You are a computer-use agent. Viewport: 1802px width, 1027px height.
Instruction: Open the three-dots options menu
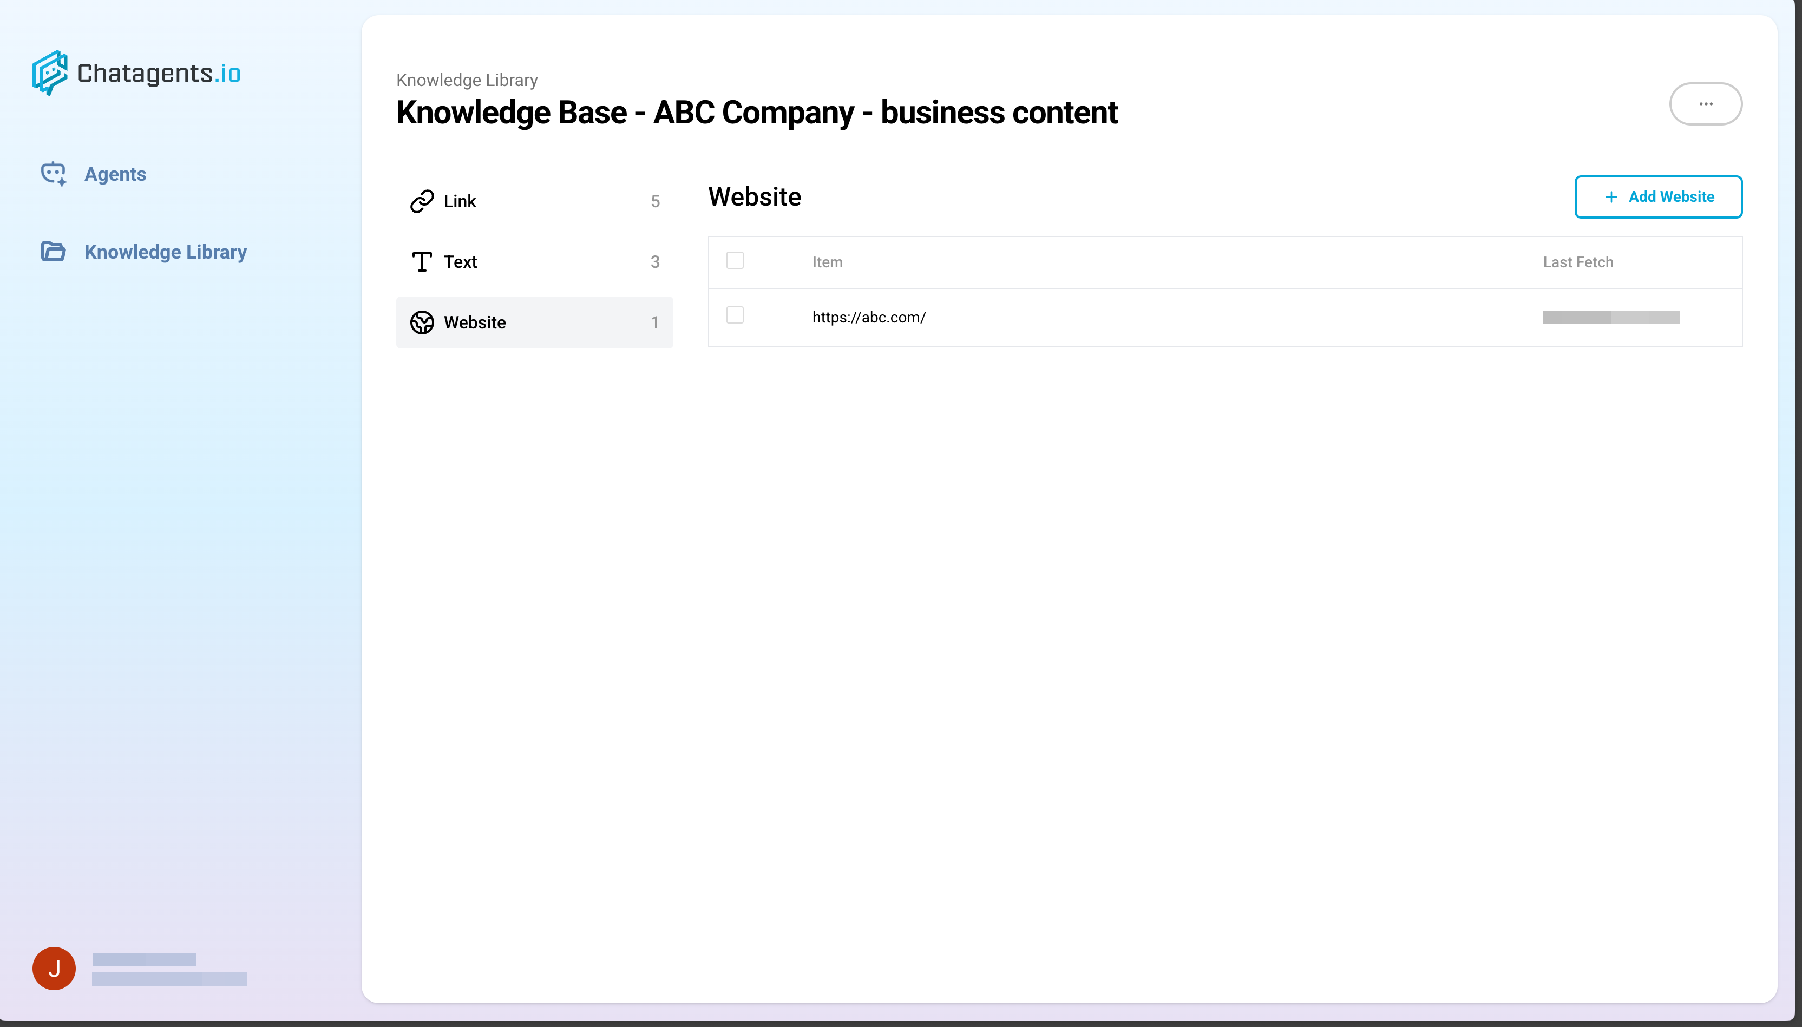point(1705,104)
